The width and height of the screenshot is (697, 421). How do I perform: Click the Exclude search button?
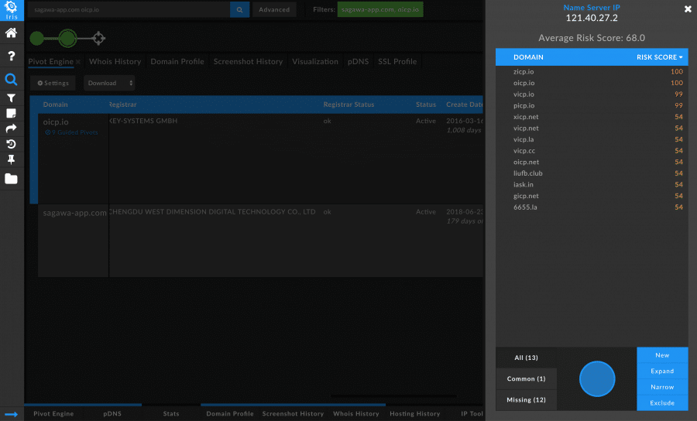(662, 402)
